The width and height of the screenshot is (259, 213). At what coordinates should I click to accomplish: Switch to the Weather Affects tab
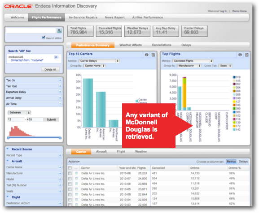click(131, 45)
